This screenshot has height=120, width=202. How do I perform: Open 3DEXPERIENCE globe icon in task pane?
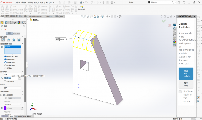coord(175,25)
